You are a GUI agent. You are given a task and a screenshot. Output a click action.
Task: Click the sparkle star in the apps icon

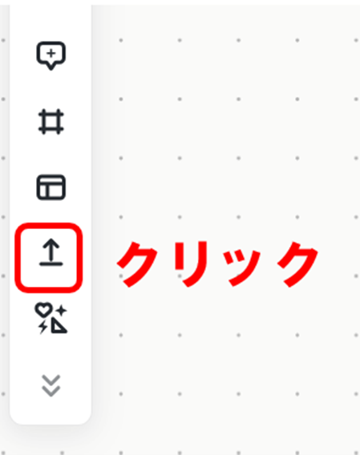click(x=61, y=311)
